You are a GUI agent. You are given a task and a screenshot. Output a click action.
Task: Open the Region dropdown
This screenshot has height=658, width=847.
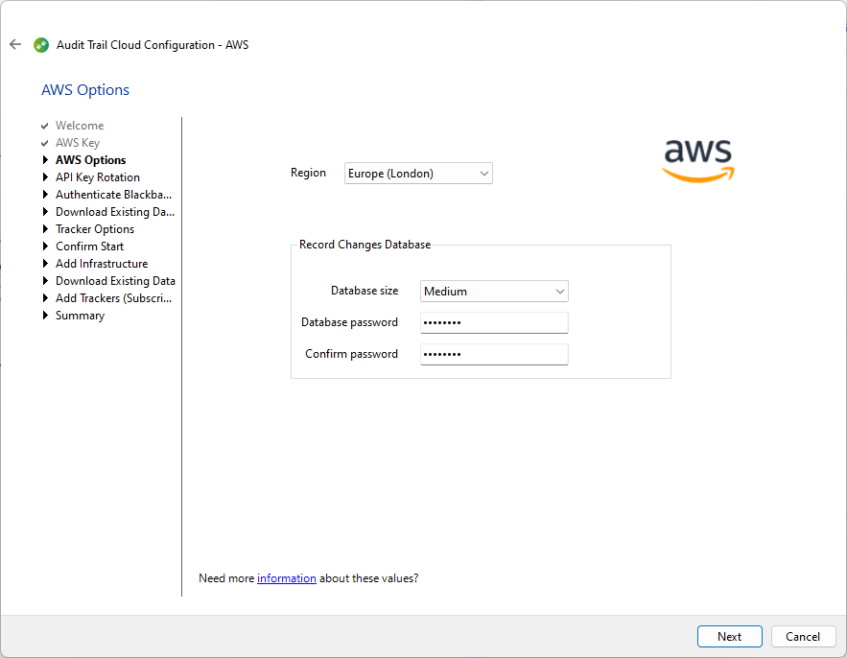pos(418,174)
